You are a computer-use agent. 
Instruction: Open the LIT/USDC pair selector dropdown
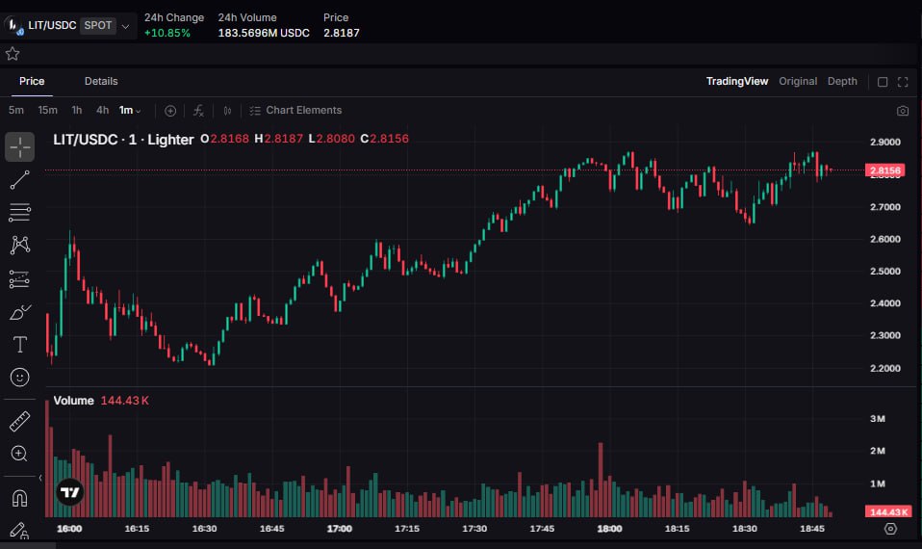[x=125, y=26]
